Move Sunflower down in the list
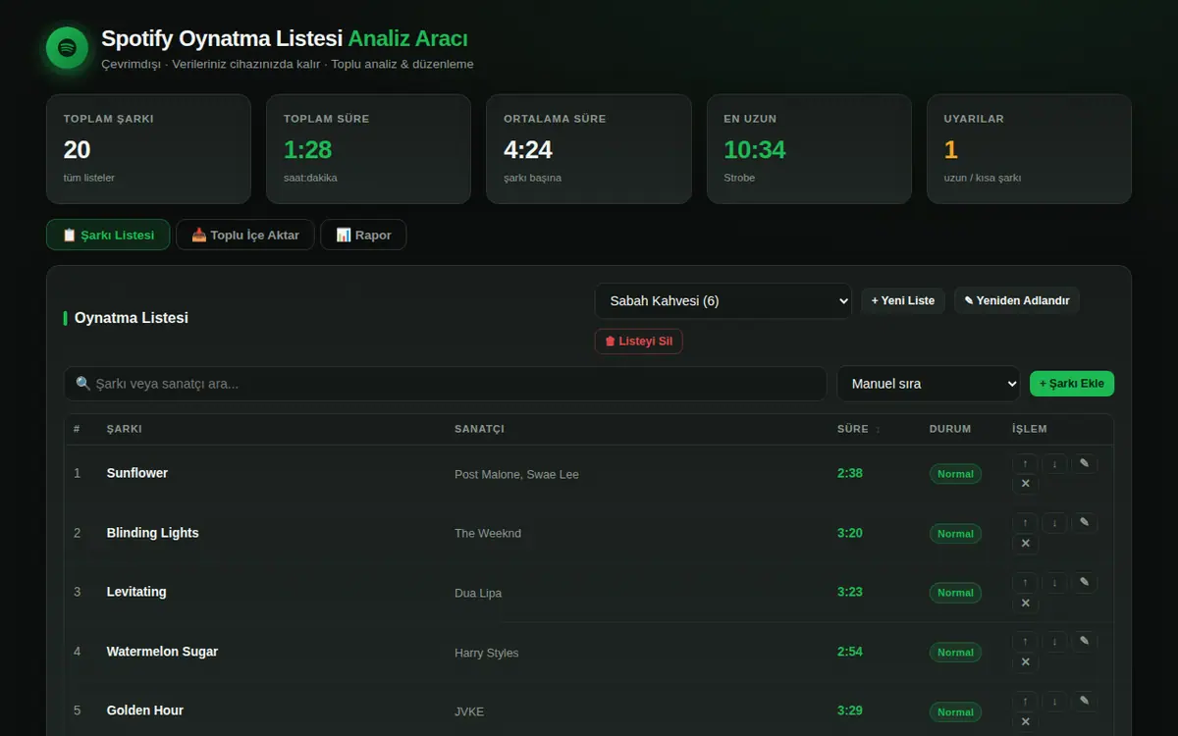Screen dimensions: 1178x736 point(1054,463)
